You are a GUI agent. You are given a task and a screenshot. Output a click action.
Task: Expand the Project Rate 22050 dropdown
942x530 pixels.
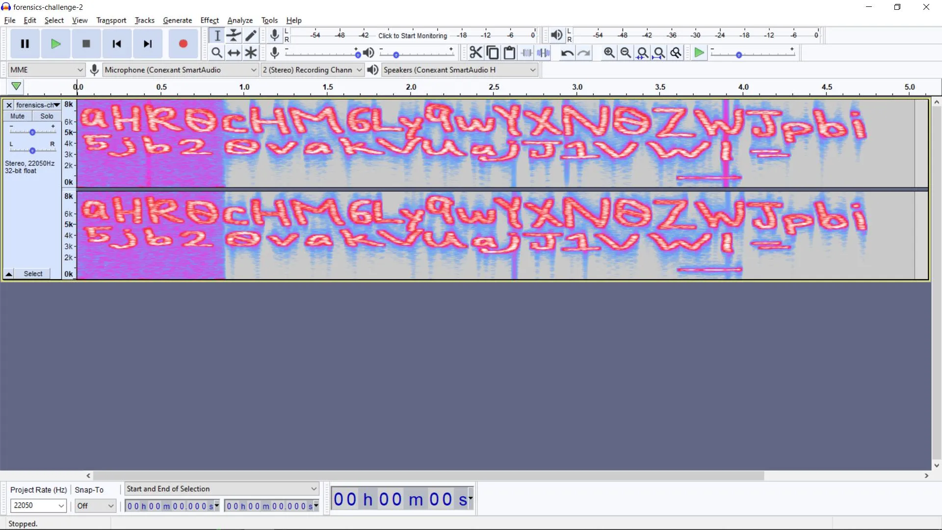click(61, 505)
